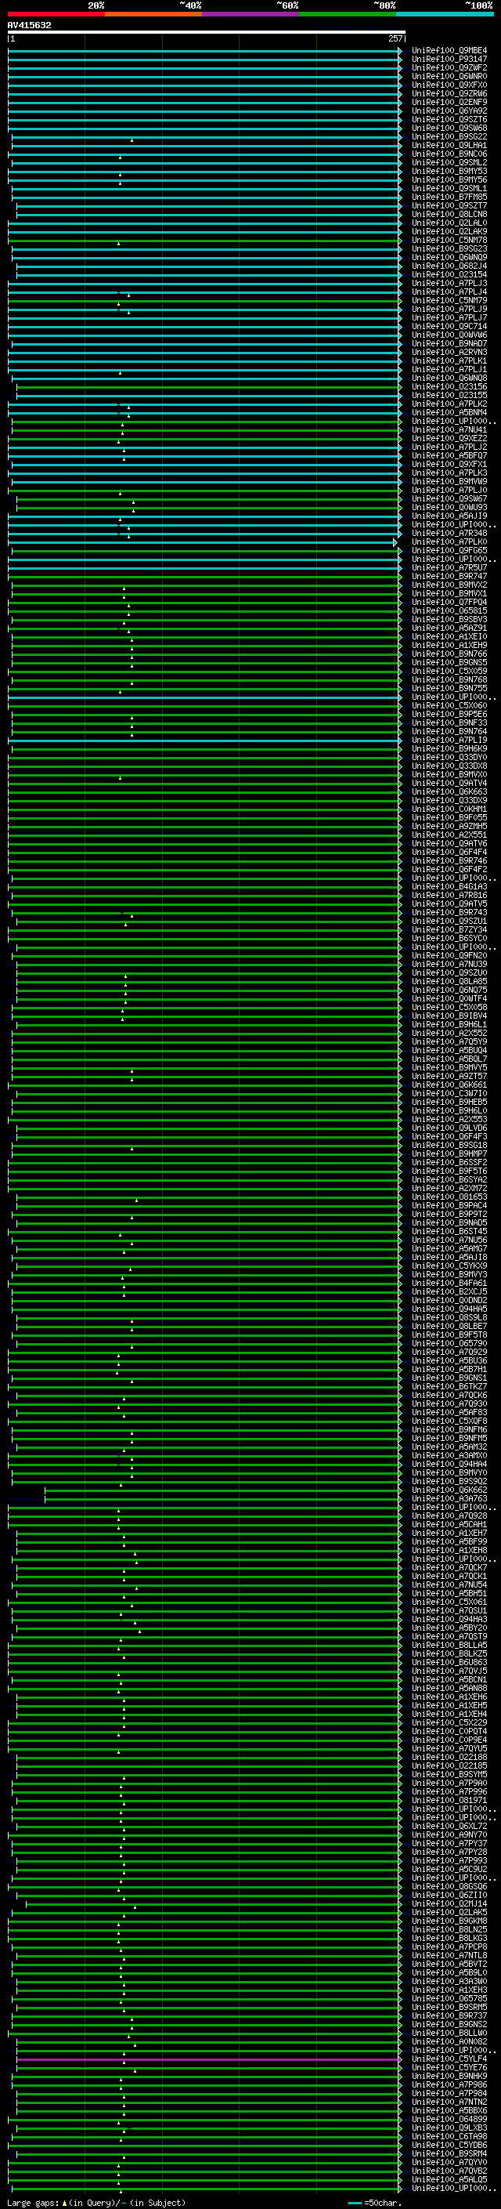The width and height of the screenshot is (501, 2209).
Task: Select label UniRef100_Q6K662
Action: click(449, 1490)
